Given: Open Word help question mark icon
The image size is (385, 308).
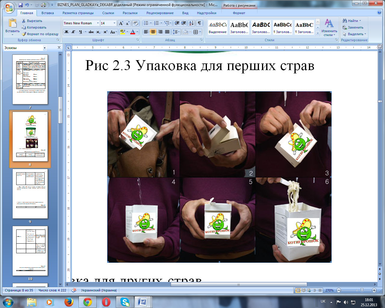Looking at the screenshot, I should tap(379, 13).
